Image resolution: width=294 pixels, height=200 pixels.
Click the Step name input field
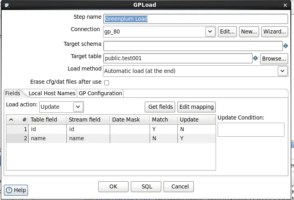click(196, 19)
